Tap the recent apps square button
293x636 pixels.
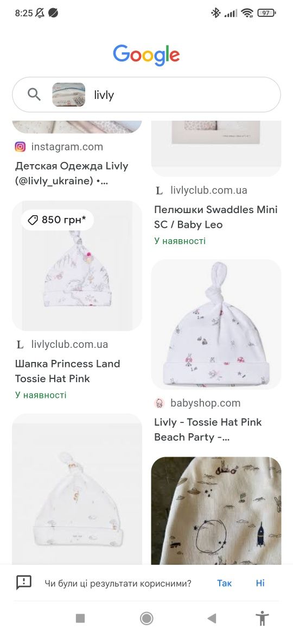tap(80, 618)
